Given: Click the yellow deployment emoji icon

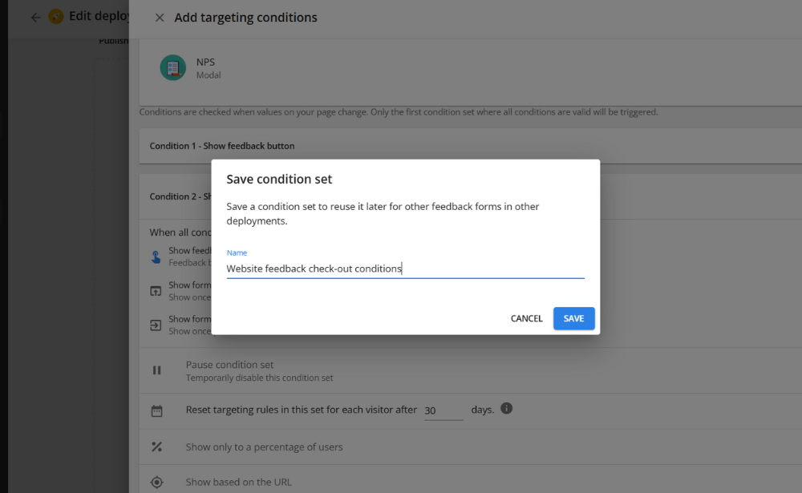Looking at the screenshot, I should tap(56, 17).
